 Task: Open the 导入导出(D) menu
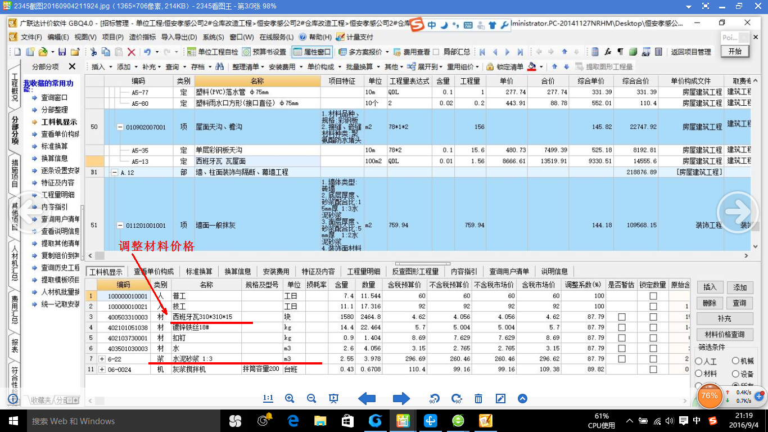(x=179, y=37)
